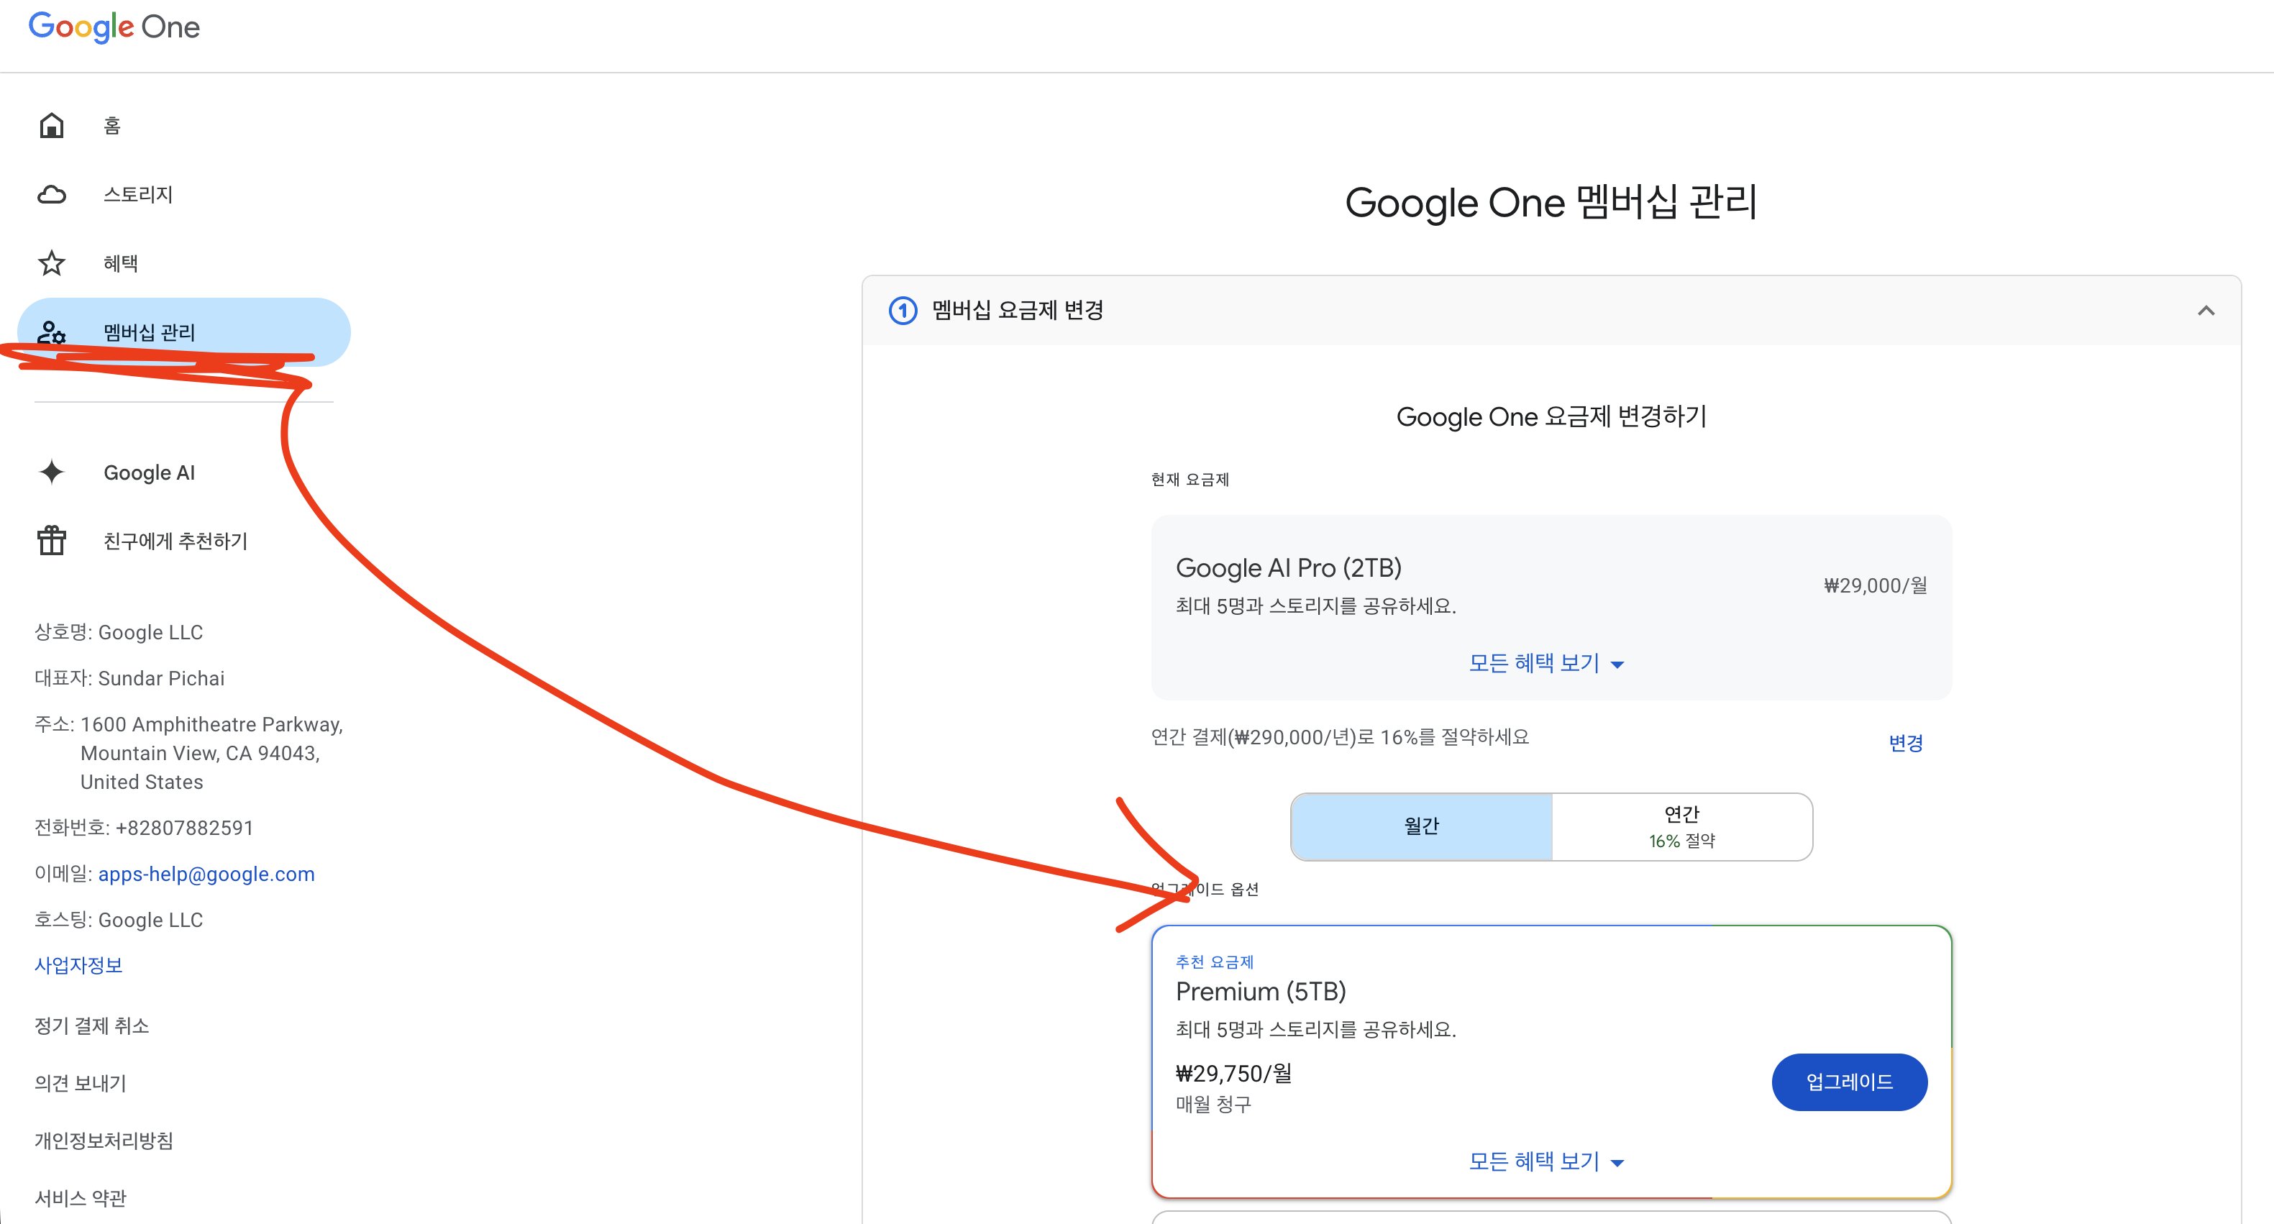
Task: Click the gift icon for friend referral
Action: pyautogui.click(x=51, y=540)
